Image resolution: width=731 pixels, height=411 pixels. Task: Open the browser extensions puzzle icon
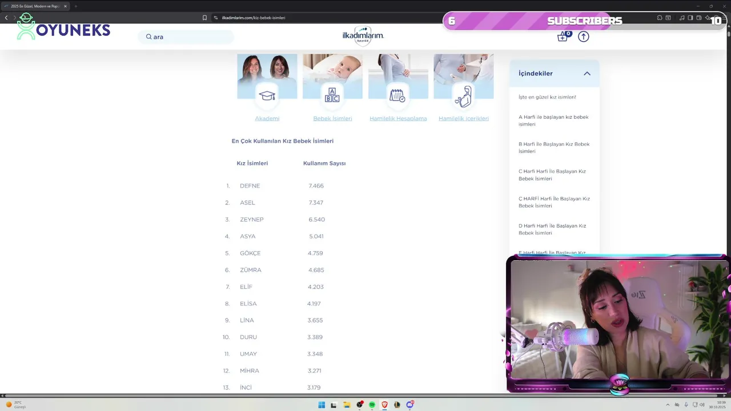pos(660,18)
